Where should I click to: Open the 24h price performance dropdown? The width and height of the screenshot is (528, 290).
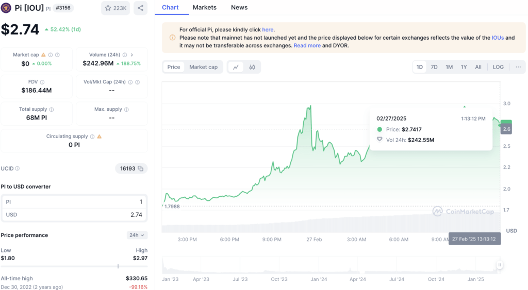[x=137, y=235]
